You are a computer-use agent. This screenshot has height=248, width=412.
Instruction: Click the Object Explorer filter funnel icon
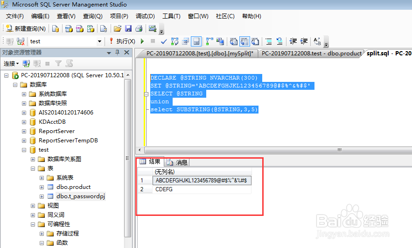pos(58,63)
